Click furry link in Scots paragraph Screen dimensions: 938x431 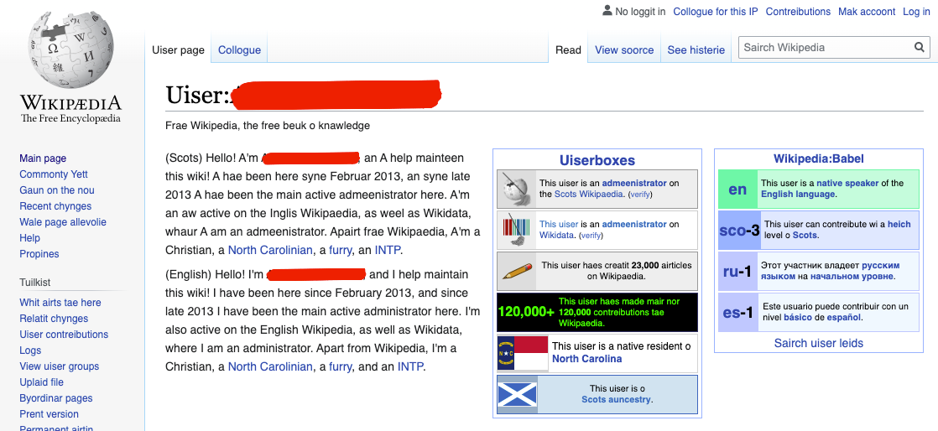[x=341, y=250]
